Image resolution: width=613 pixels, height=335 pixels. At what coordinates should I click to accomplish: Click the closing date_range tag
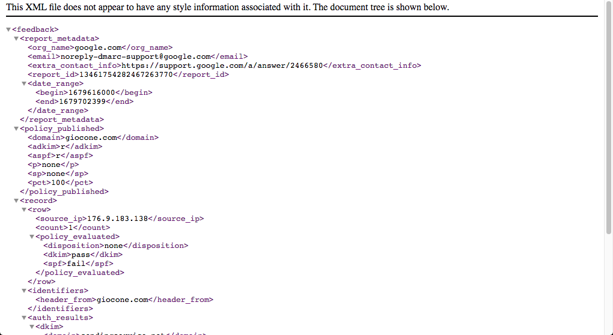tap(58, 110)
